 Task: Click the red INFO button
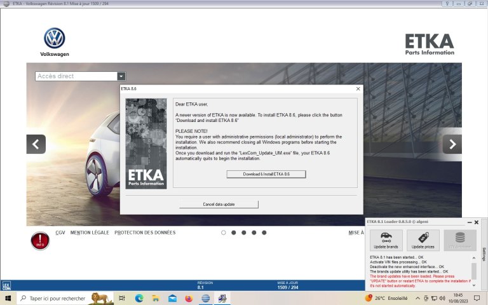tap(40, 241)
